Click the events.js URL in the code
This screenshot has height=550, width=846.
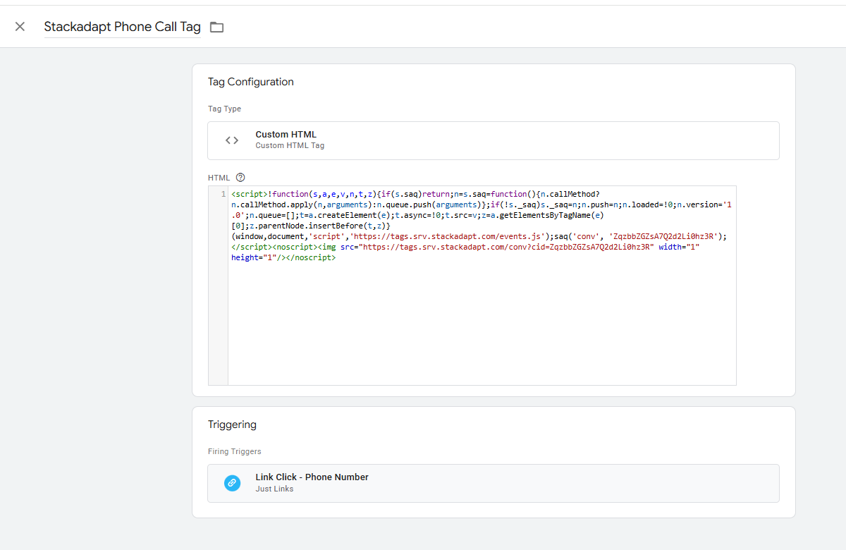(446, 236)
